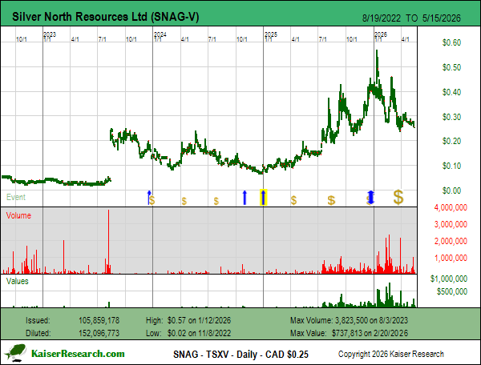481x365 pixels.
Task: Click the High $0.57 on 1/12/2026 text
Action: tap(188, 321)
